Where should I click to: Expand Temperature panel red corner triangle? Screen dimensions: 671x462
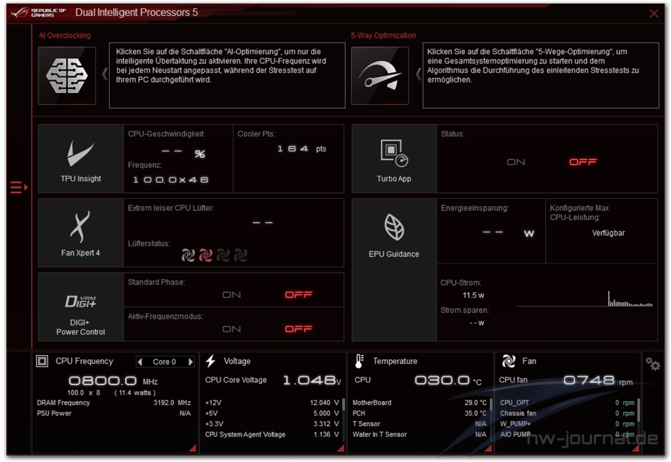pyautogui.click(x=488, y=448)
